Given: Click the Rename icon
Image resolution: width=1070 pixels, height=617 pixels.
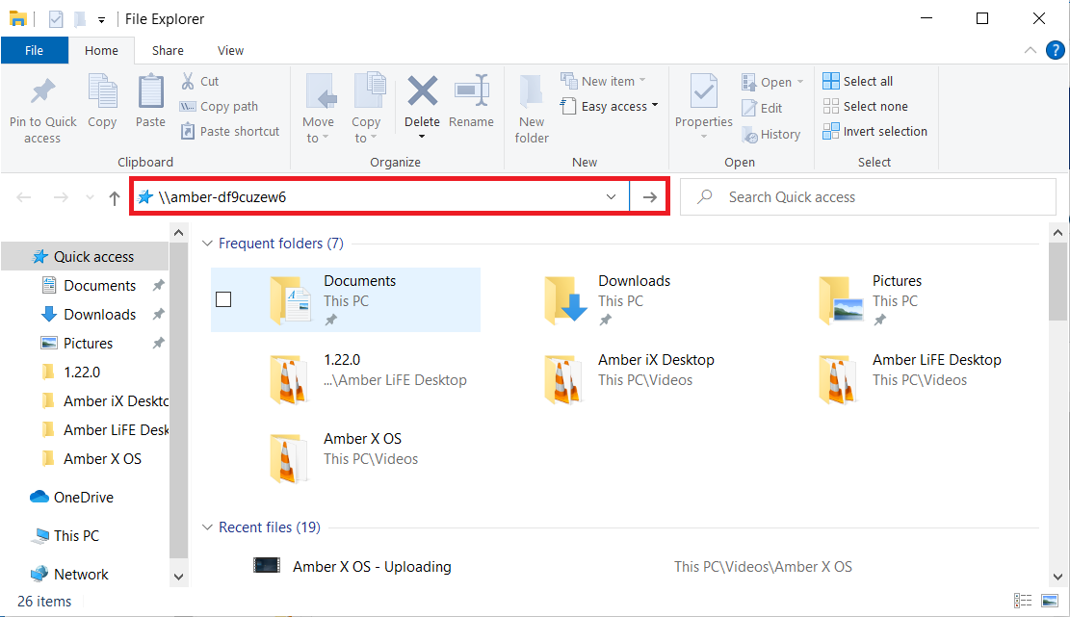Looking at the screenshot, I should 472,91.
